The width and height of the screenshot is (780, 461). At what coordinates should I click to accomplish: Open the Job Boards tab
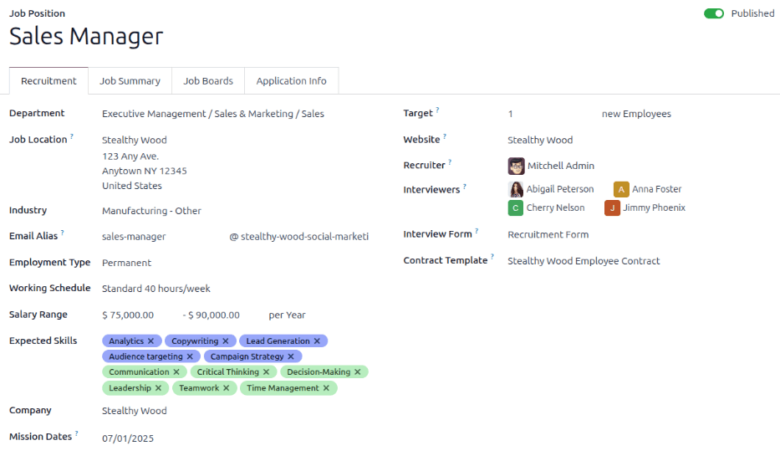pos(208,81)
